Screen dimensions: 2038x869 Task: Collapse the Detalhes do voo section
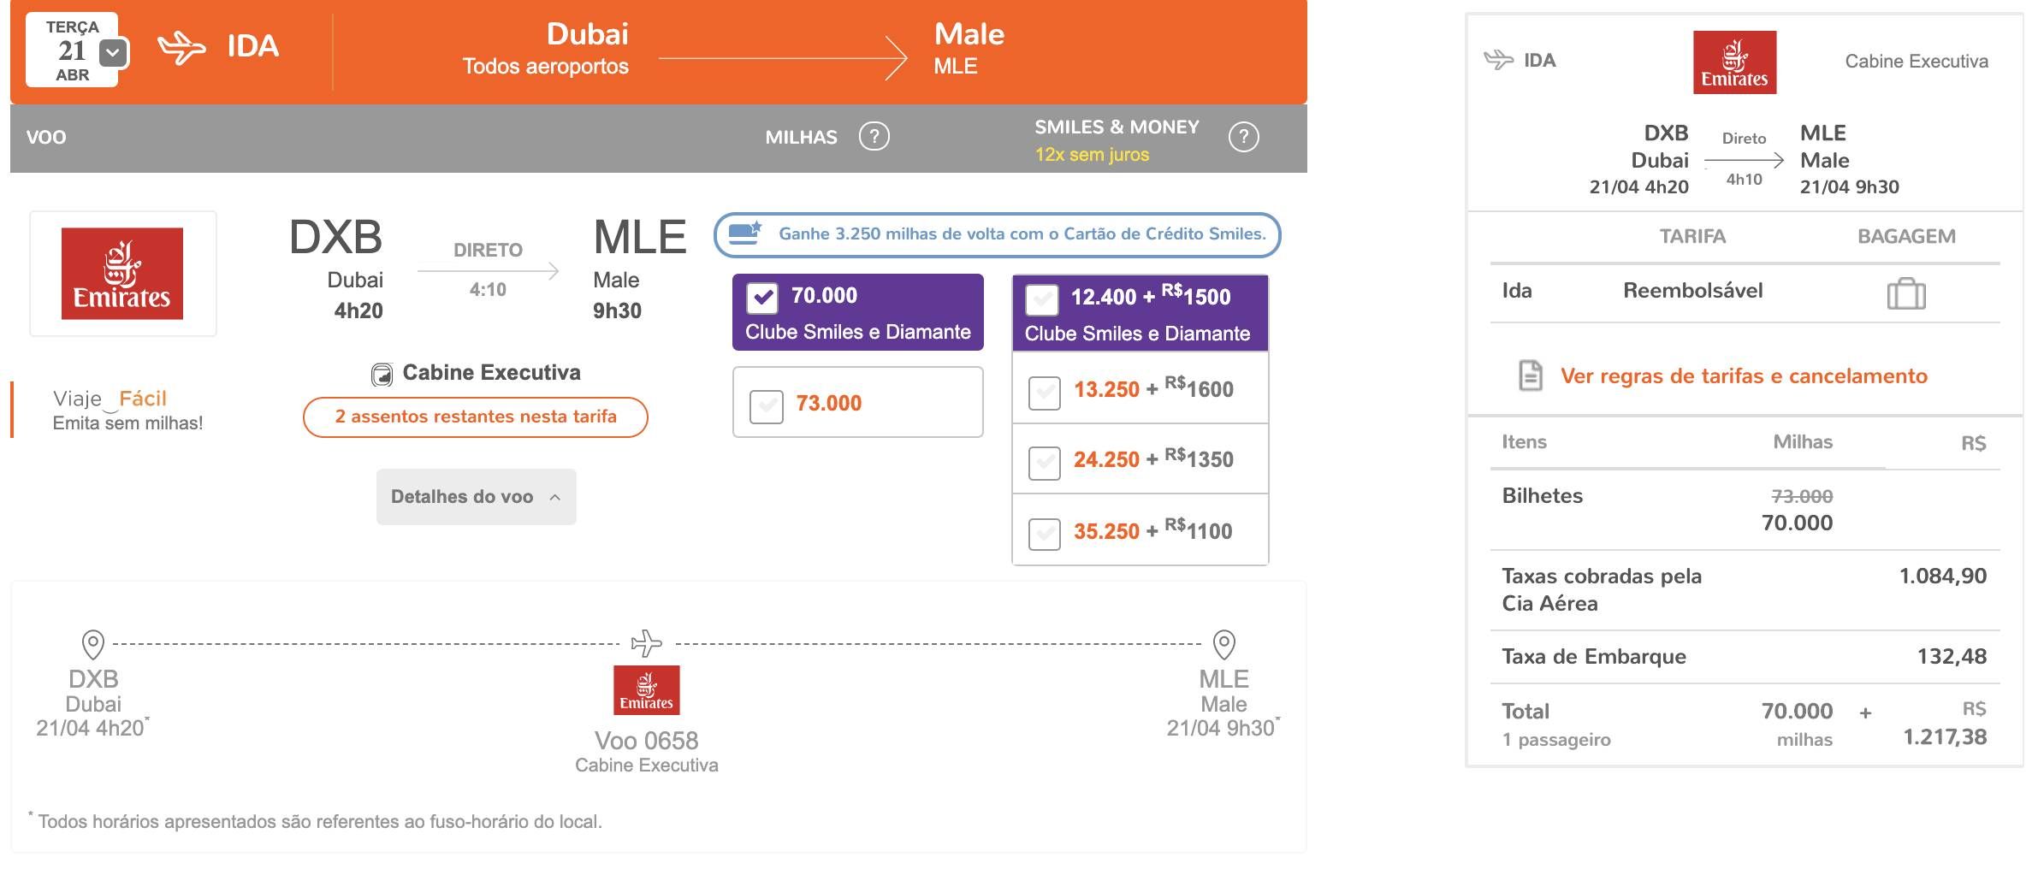[x=476, y=497]
